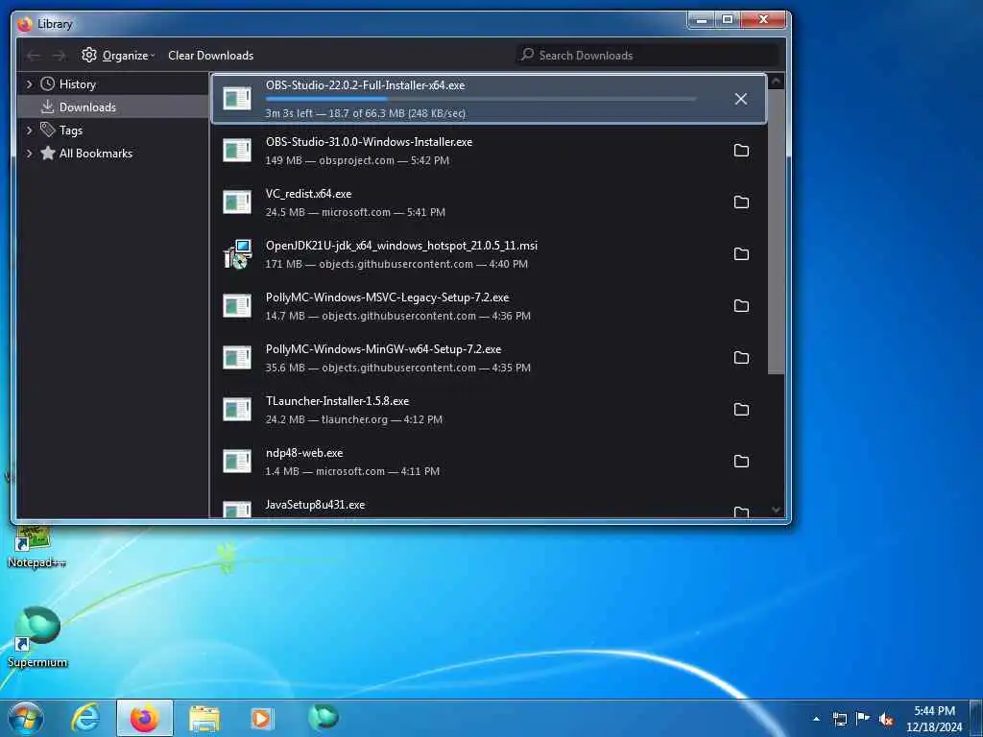Open folder for PollyMC-Windows-MSVC-Legacy-Setup-7.2.exe
The height and width of the screenshot is (737, 983).
[741, 306]
